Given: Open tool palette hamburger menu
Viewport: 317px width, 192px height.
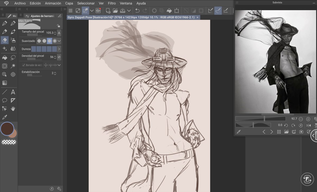Looking at the screenshot, I should click(3, 16).
